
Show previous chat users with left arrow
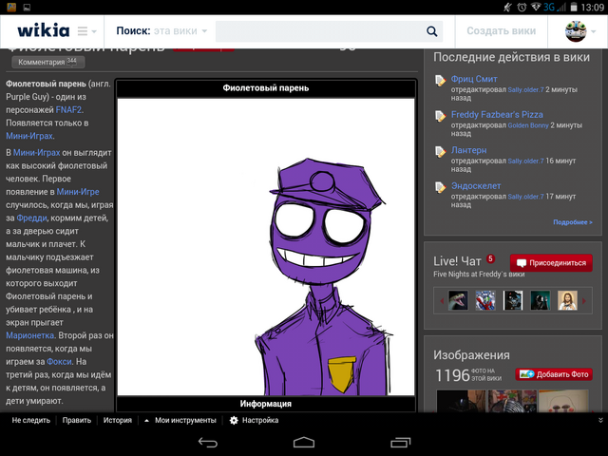(441, 300)
